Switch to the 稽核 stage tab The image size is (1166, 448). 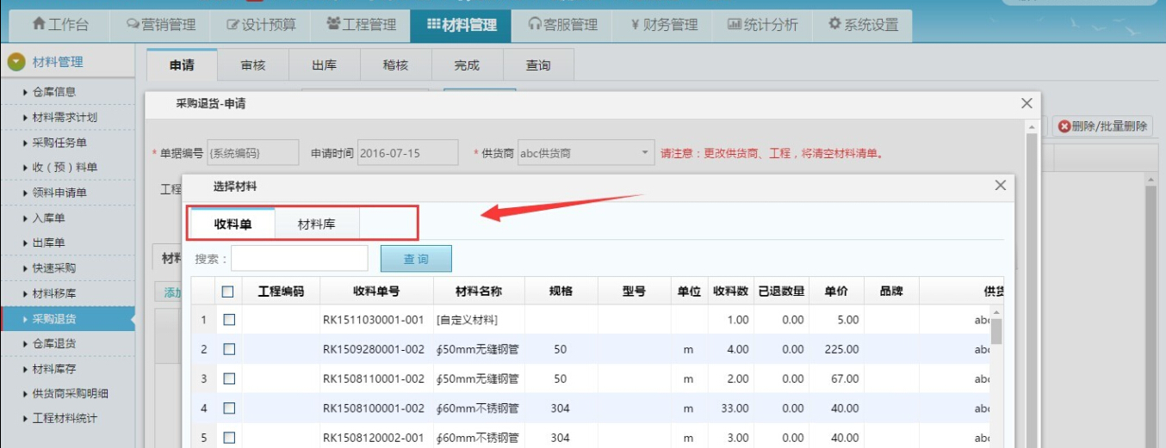[x=395, y=65]
